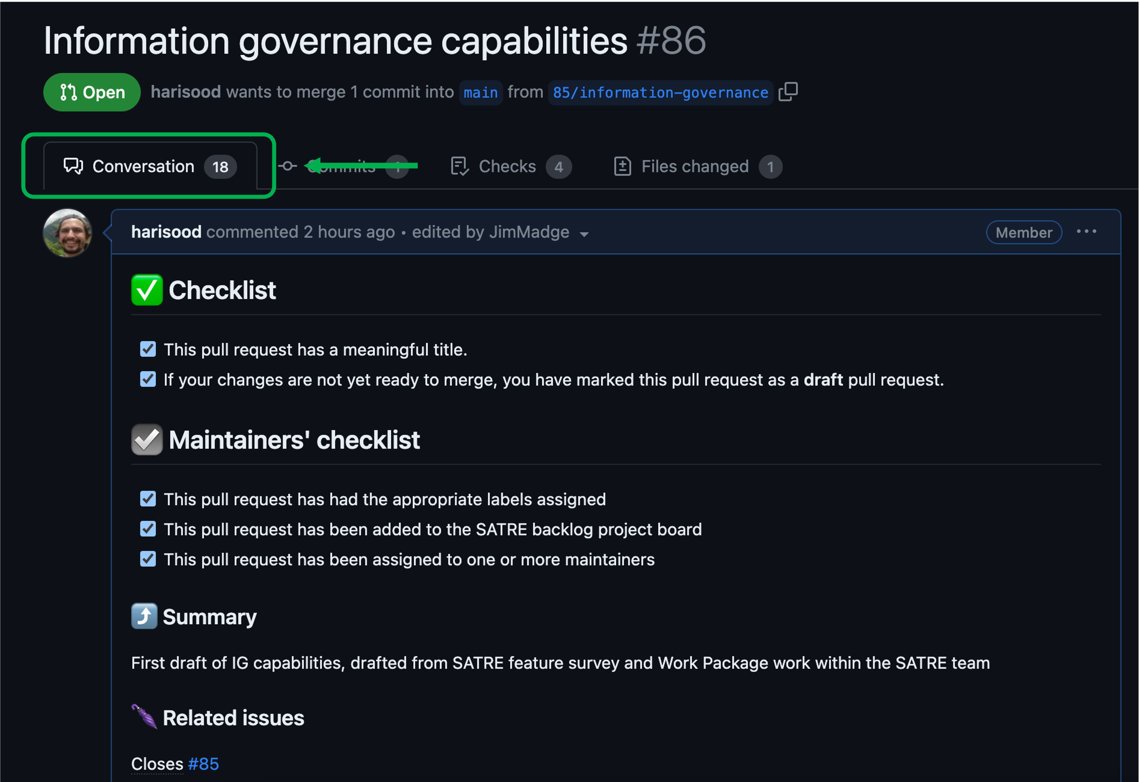
Task: Copy the head branch name icon
Action: [788, 92]
